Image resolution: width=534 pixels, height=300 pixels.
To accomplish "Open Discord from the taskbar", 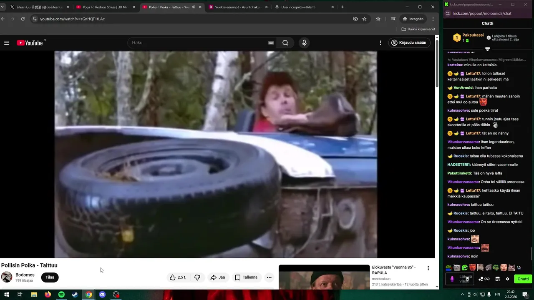I will 102,295.
